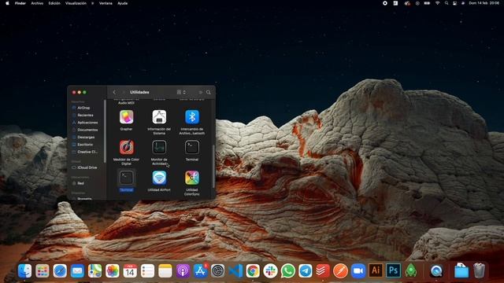Select Recientes in Finder sidebar
Viewport: 504px width, 283px height.
85,116
